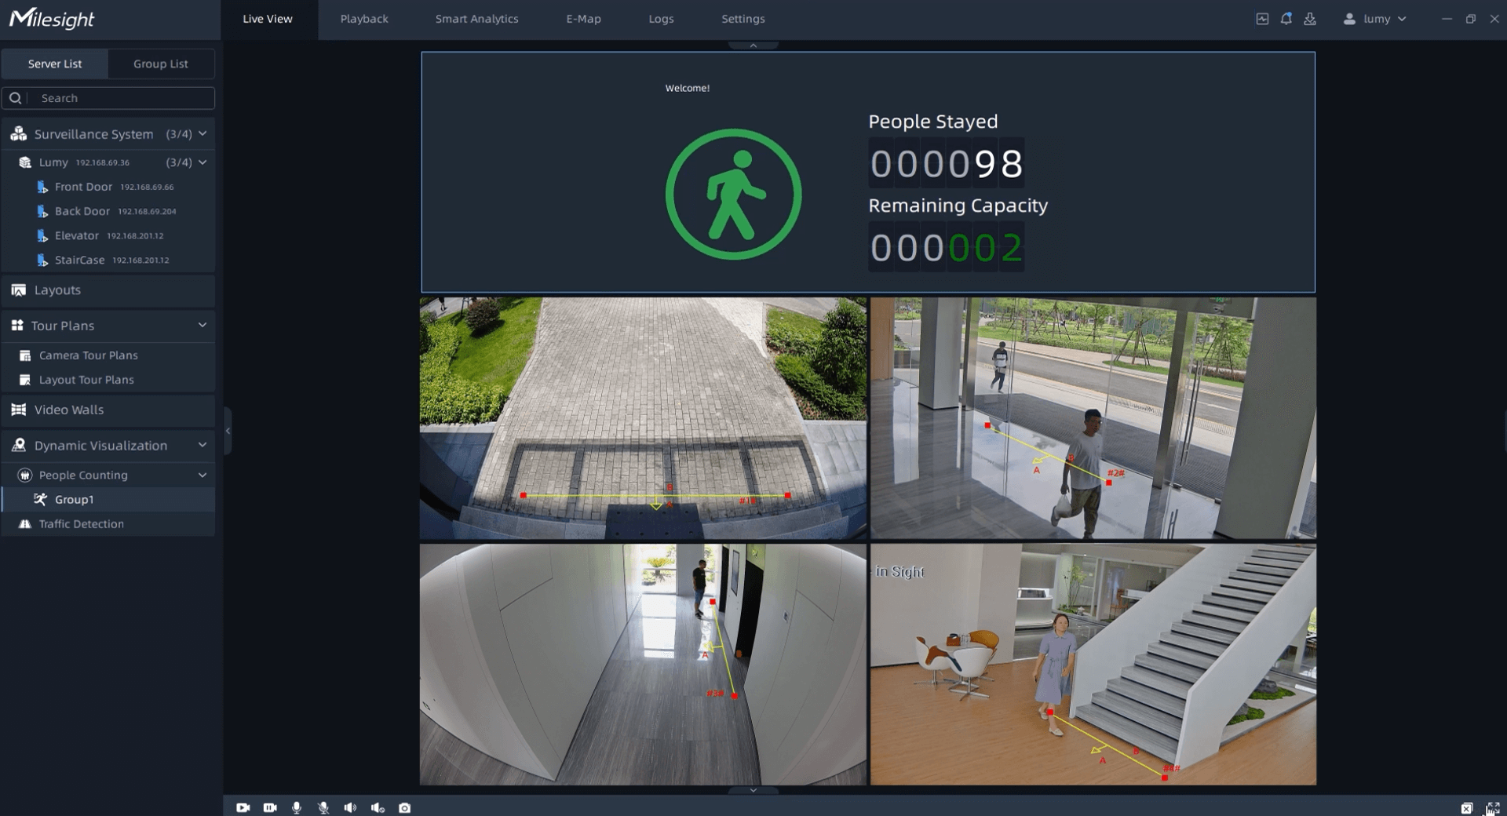Open the alarm notifications bell
Screen dimensions: 1507x816
pyautogui.click(x=1286, y=19)
